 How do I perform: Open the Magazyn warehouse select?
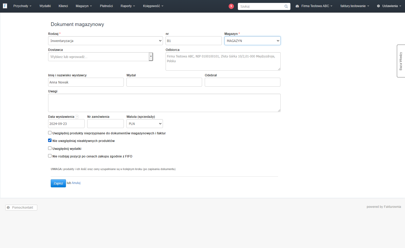[252, 41]
